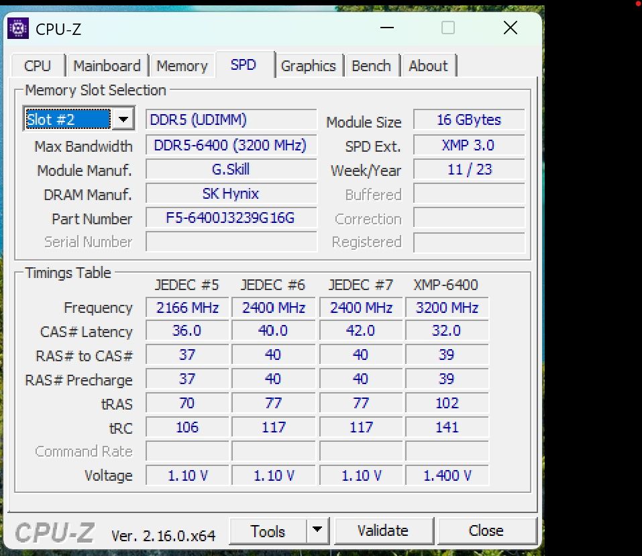Click the Validate button

tap(383, 531)
